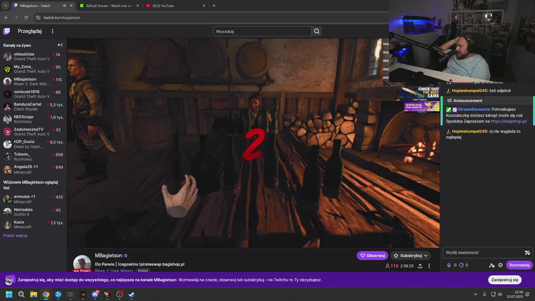The height and width of the screenshot is (301, 535).
Task: Open Angela35 +1 Minecraft channel
Action: [33, 169]
